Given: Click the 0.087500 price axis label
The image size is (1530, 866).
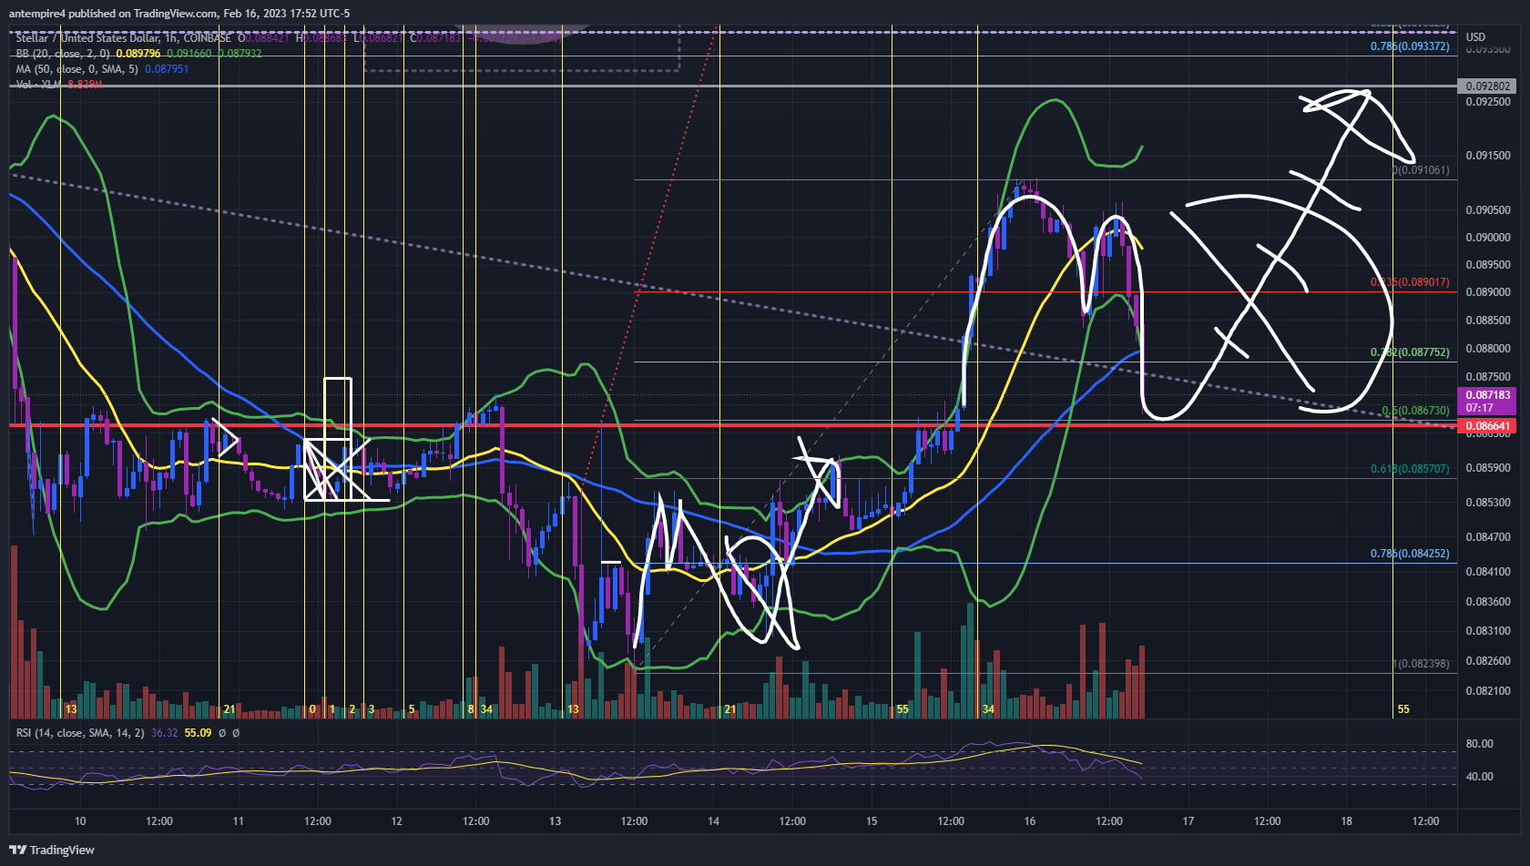Looking at the screenshot, I should pos(1488,377).
